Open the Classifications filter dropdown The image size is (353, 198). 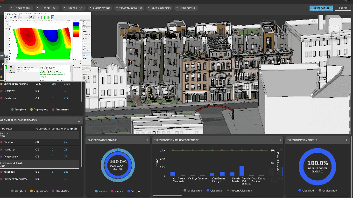pyautogui.click(x=101, y=8)
